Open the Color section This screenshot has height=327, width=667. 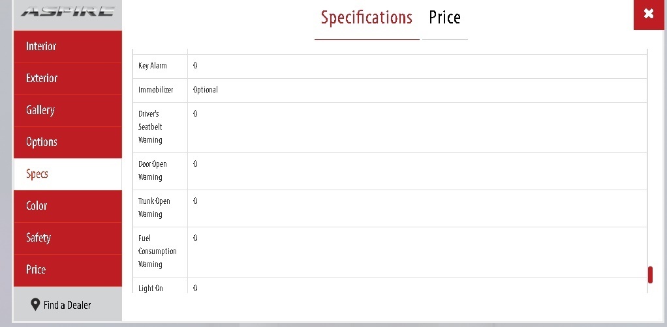tap(68, 206)
